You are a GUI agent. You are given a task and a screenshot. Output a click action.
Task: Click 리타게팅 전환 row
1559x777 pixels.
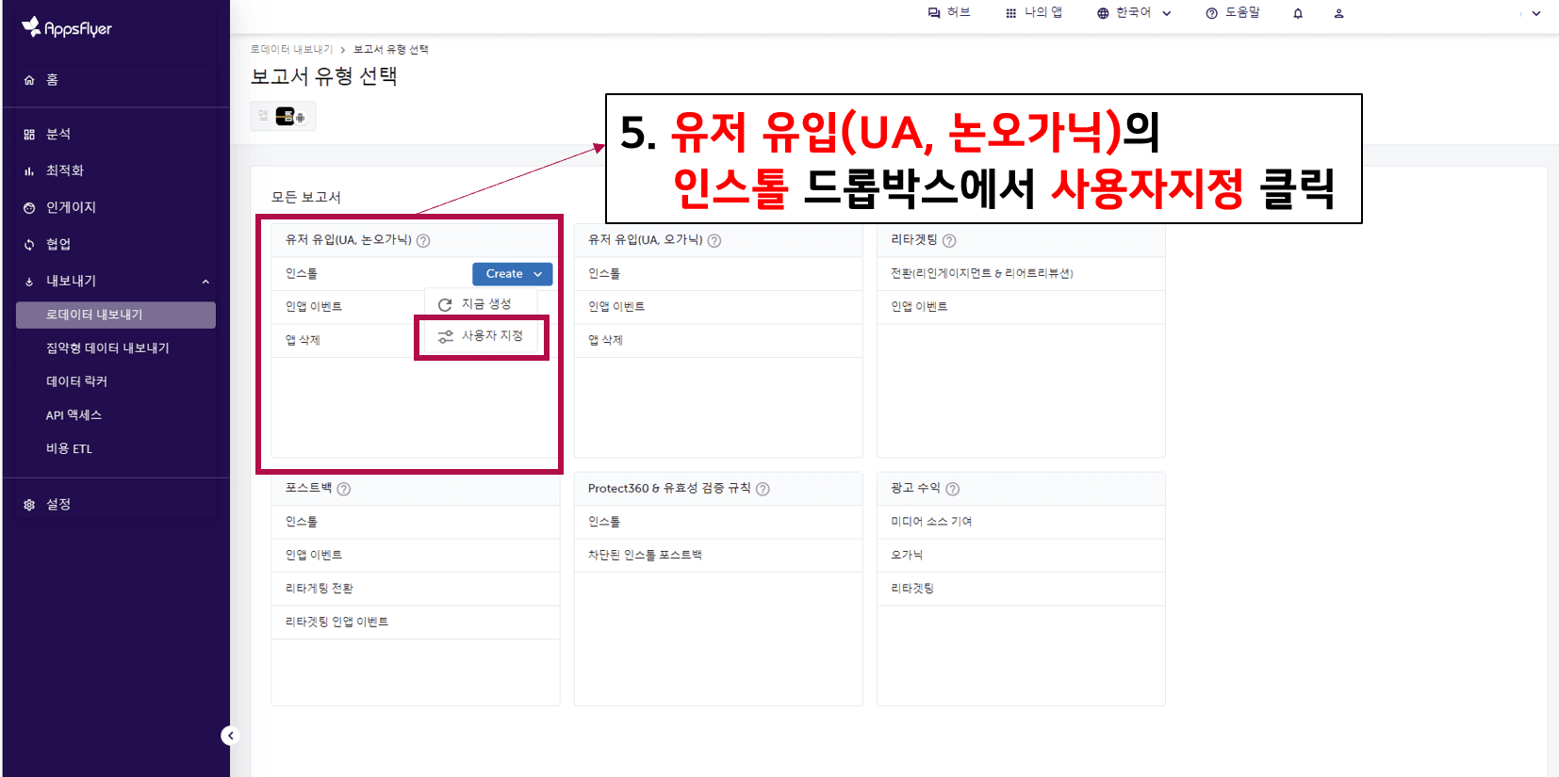tap(416, 589)
